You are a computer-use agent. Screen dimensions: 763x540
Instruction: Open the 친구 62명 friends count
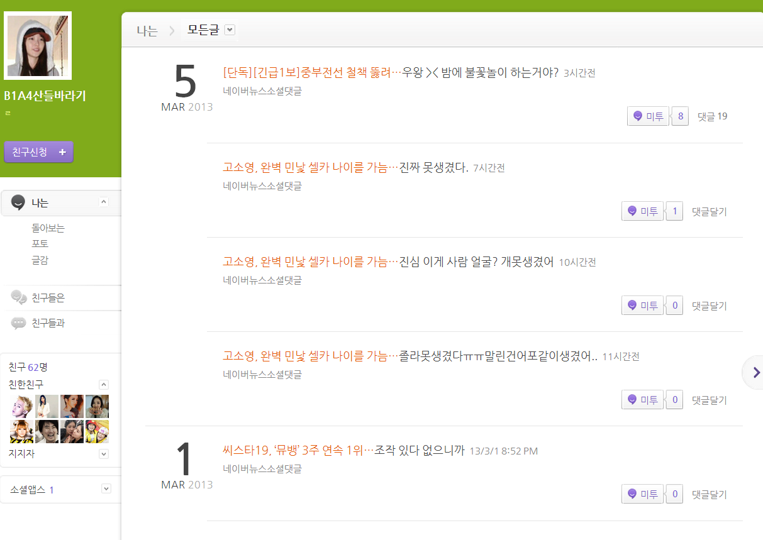pos(28,367)
